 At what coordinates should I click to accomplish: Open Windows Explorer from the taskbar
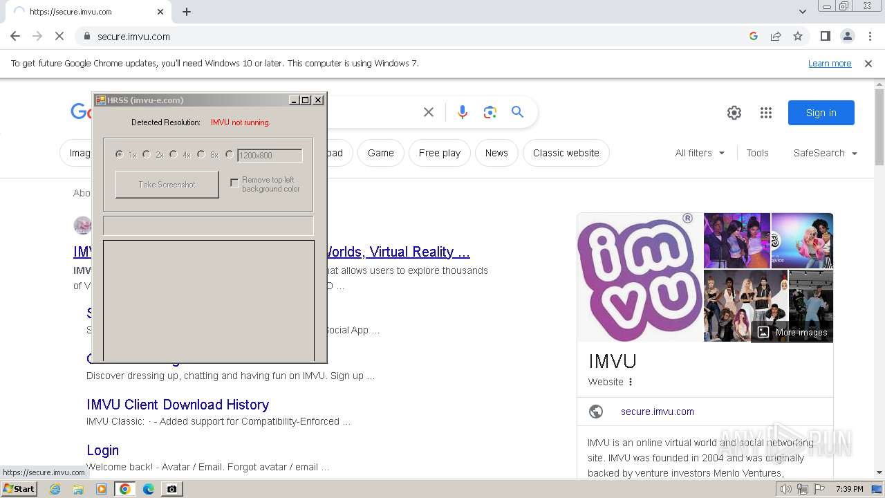coord(78,489)
